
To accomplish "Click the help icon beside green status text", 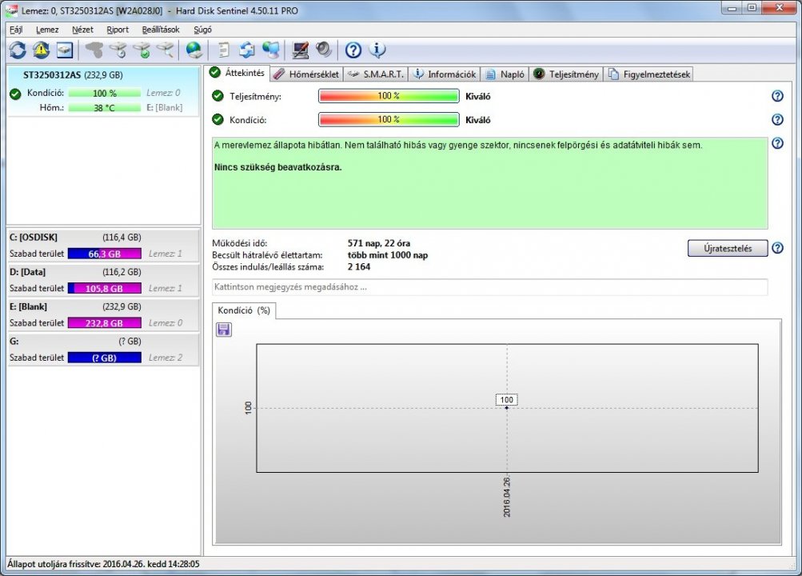I will [777, 143].
